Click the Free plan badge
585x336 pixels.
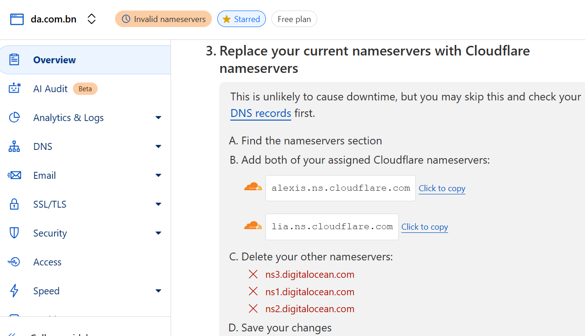(294, 19)
